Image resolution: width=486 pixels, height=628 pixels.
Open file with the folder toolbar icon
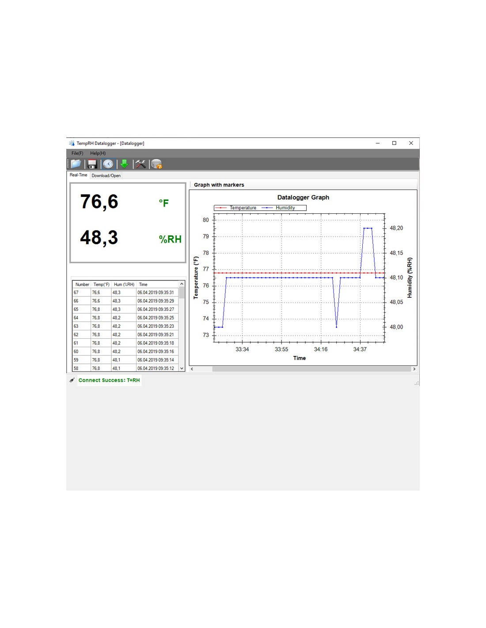76,164
